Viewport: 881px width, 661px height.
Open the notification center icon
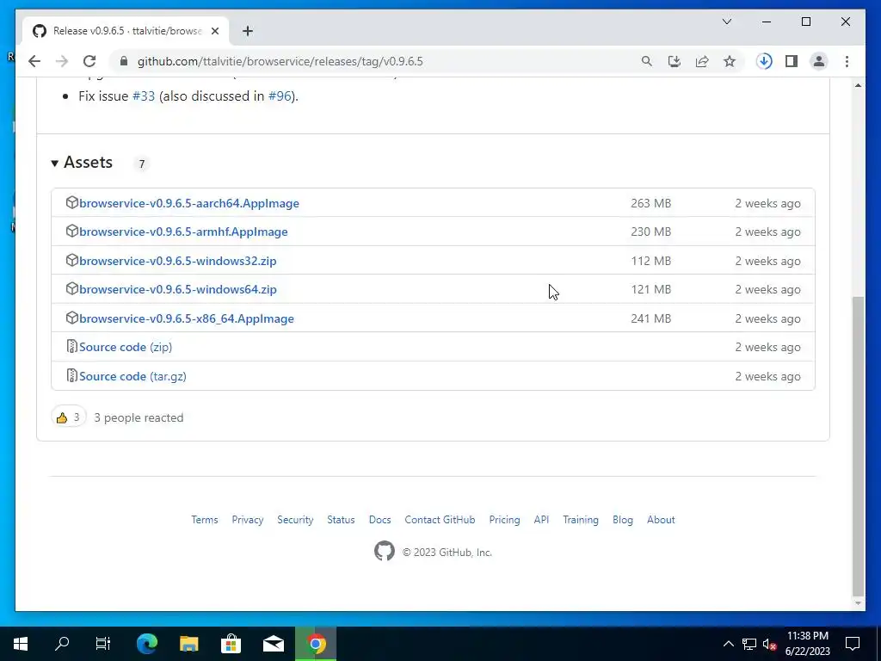[853, 644]
